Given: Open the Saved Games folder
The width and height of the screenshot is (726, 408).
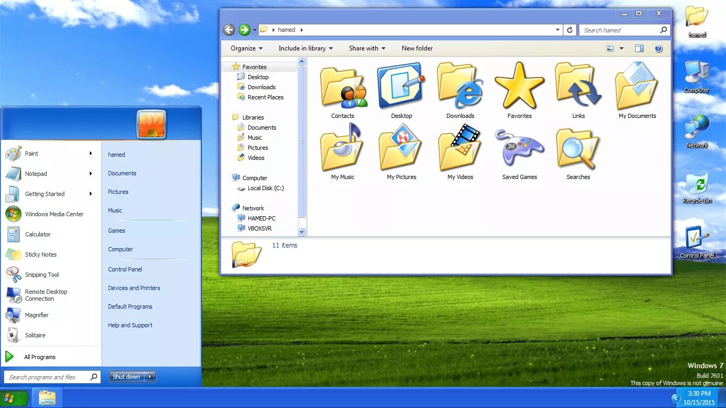Looking at the screenshot, I should (x=519, y=149).
